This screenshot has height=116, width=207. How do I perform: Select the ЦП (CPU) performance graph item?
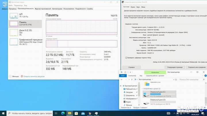click(25, 16)
